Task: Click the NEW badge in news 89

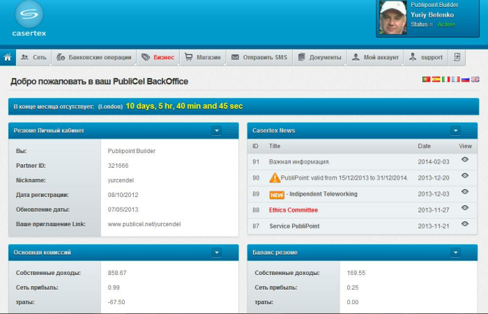Action: click(x=277, y=195)
